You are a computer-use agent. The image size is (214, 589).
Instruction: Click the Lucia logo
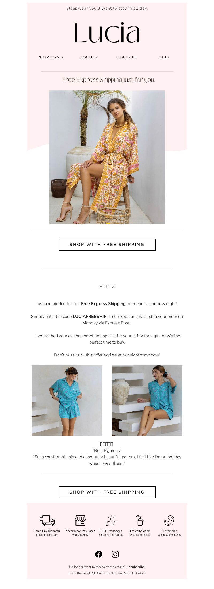107,33
